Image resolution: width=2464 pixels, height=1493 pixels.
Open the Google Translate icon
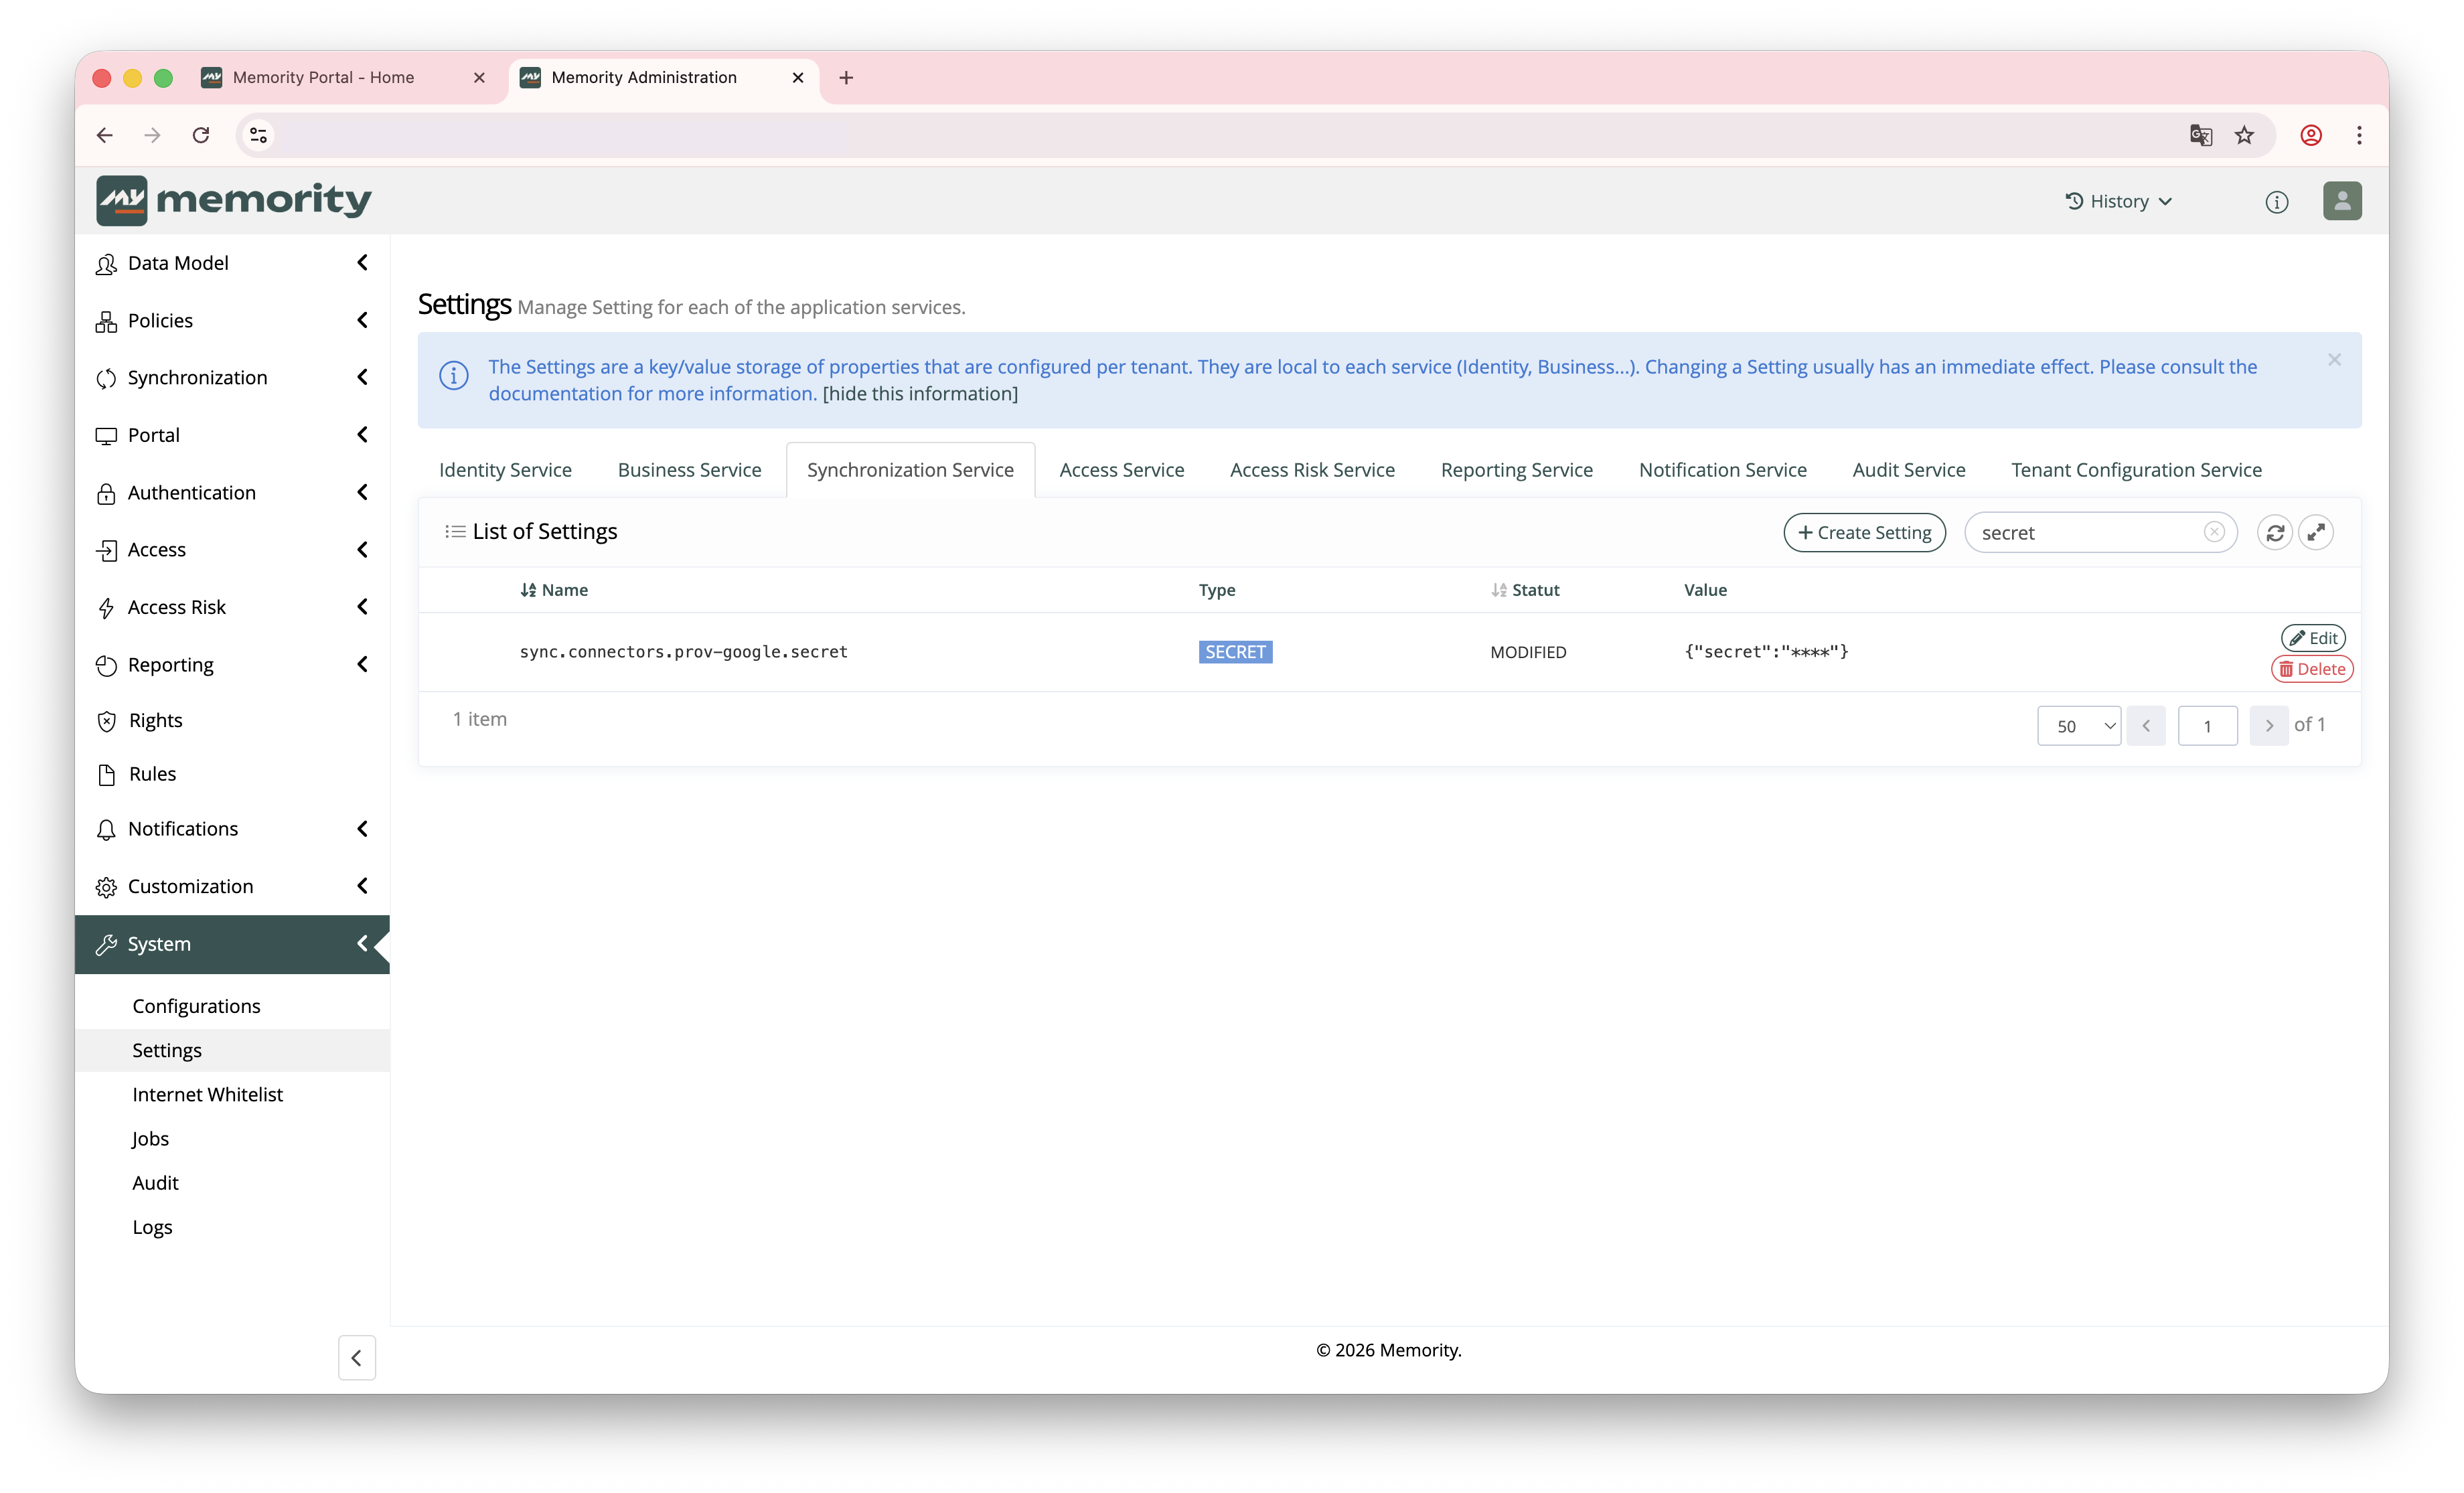[x=2200, y=135]
